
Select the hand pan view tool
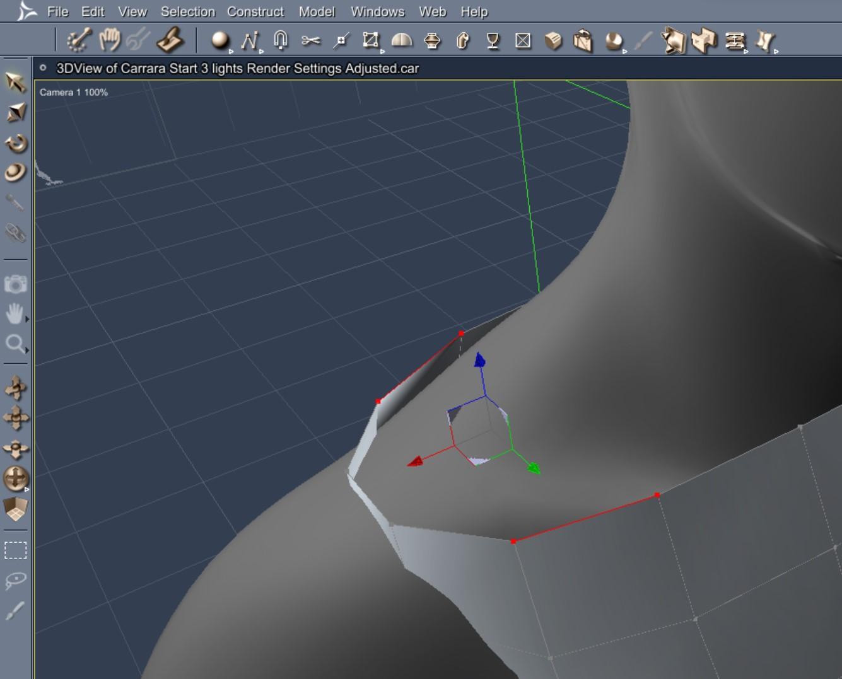click(15, 313)
